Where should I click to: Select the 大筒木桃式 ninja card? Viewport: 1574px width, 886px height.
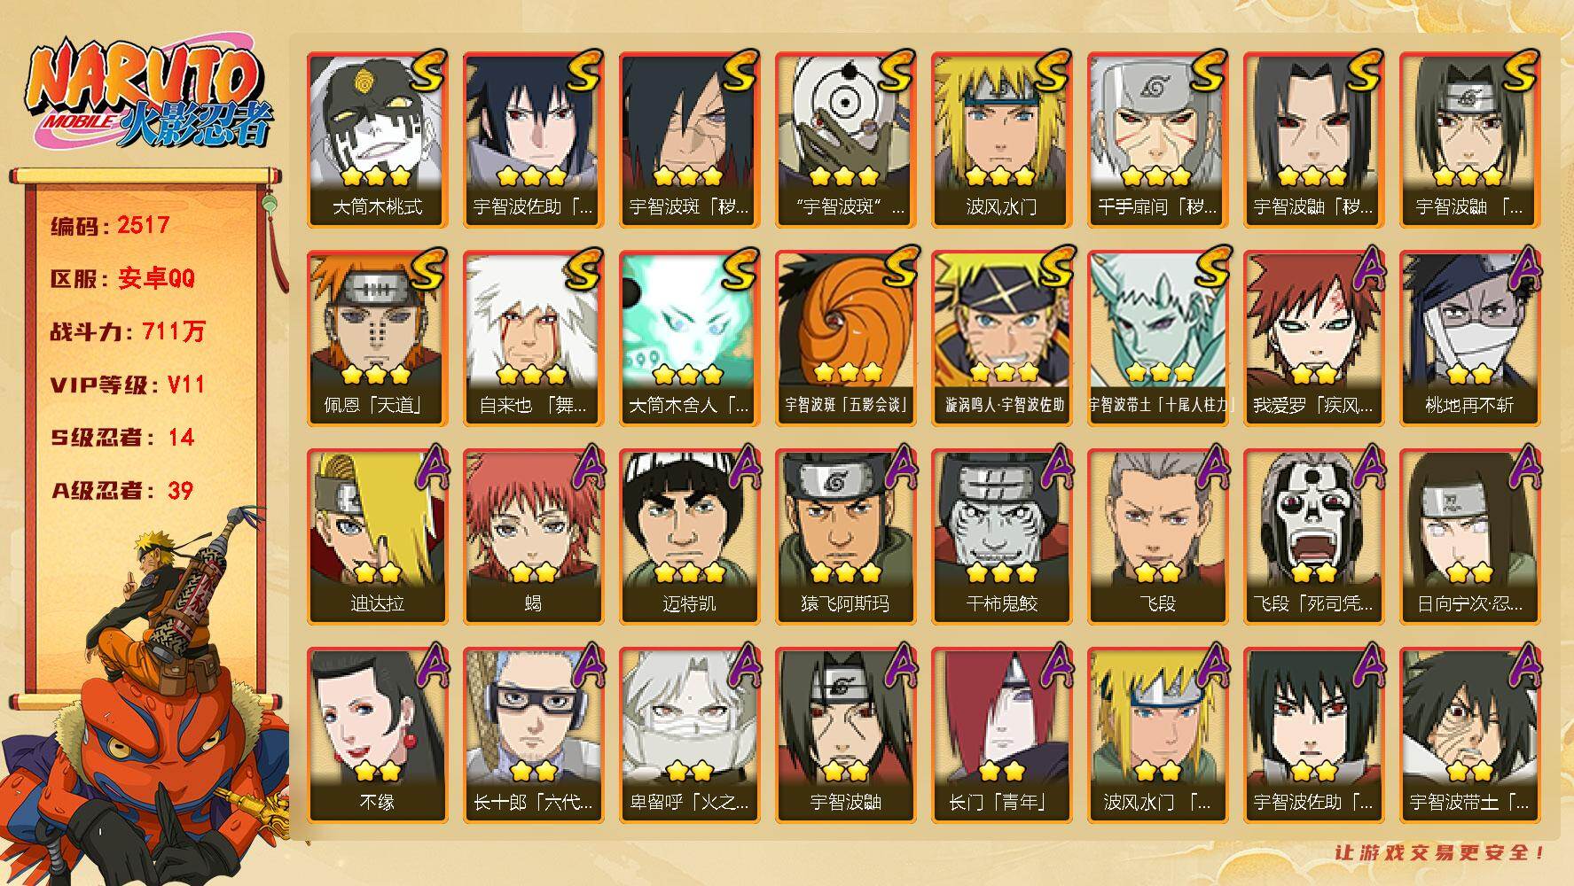pyautogui.click(x=377, y=140)
